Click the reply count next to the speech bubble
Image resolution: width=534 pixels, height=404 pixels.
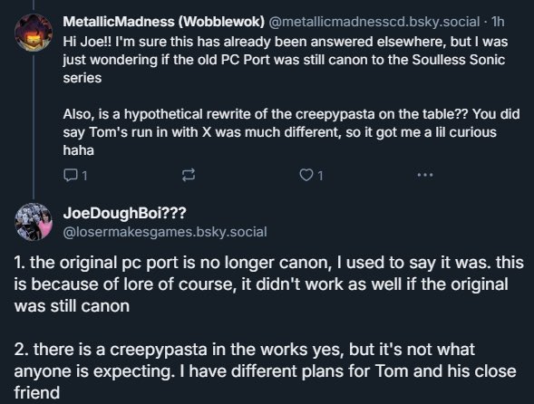84,176
